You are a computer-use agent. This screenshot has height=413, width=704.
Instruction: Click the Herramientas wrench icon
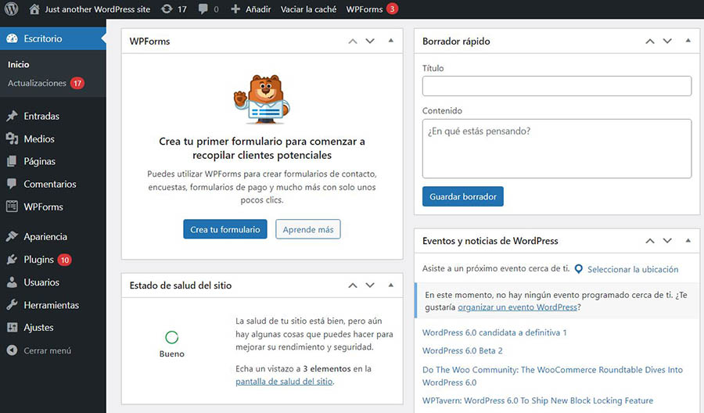pyautogui.click(x=12, y=305)
